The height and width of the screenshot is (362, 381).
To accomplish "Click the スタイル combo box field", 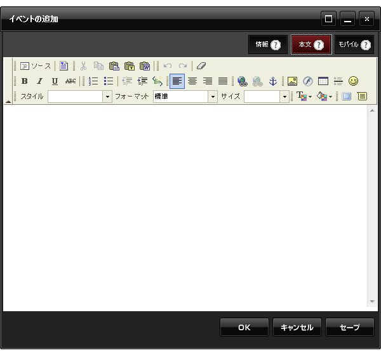I will [x=76, y=97].
